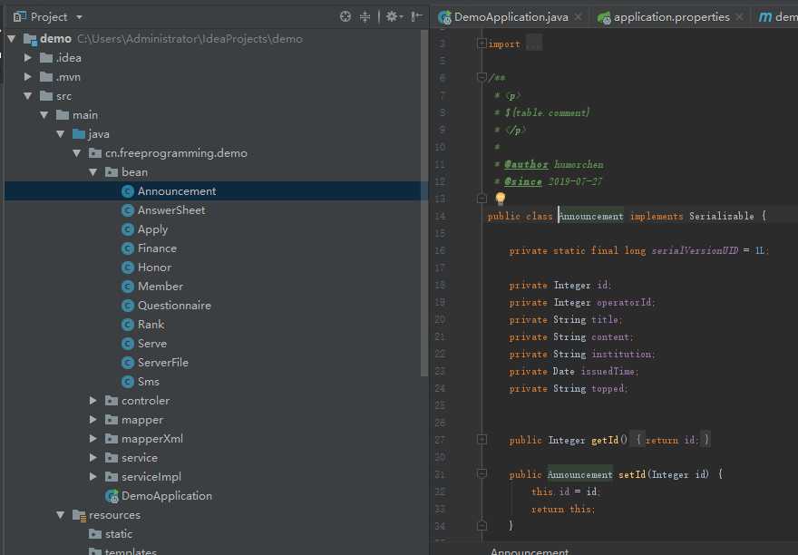
Task: Click the collapse all icon in Project panel
Action: [x=365, y=17]
